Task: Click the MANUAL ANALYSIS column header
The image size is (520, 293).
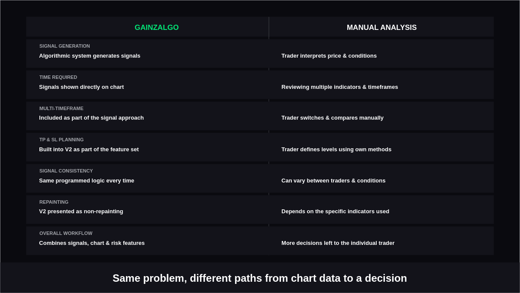Action: tap(381, 28)
